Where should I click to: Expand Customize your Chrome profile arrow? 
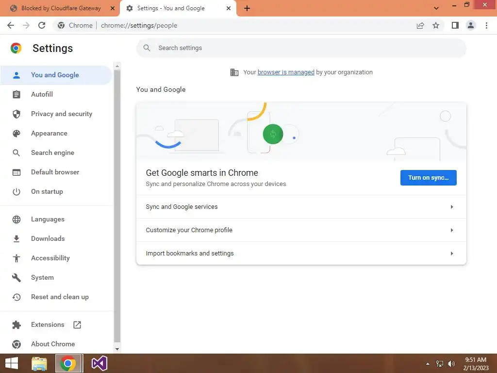pyautogui.click(x=452, y=230)
